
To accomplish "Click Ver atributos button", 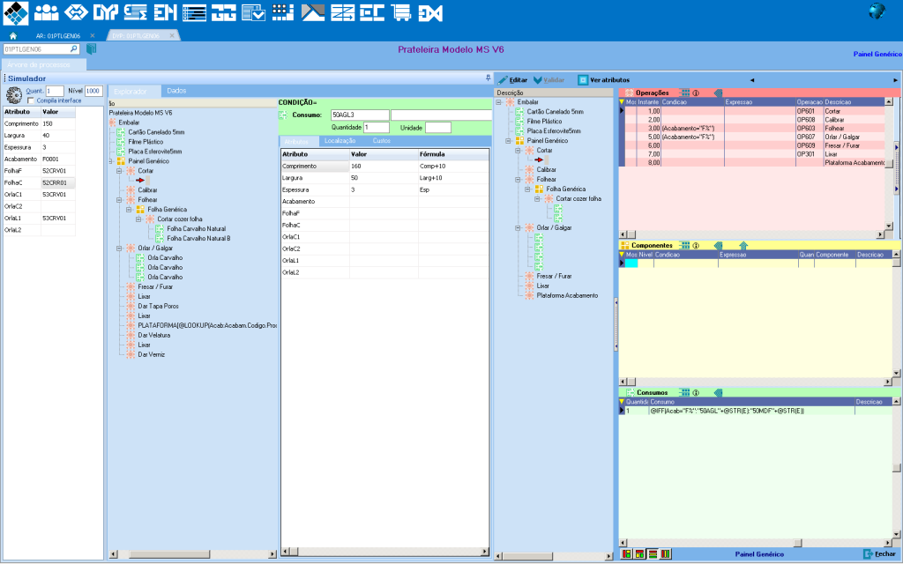I will coord(603,79).
